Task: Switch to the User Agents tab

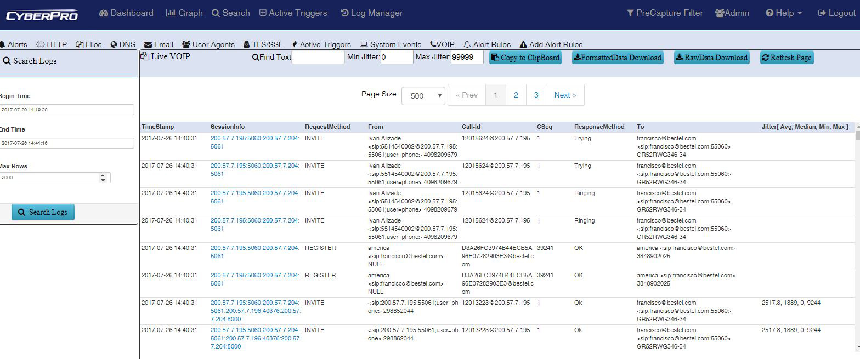Action: pyautogui.click(x=208, y=44)
